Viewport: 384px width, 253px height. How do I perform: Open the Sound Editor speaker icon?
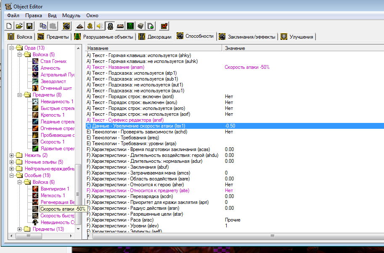(100, 26)
